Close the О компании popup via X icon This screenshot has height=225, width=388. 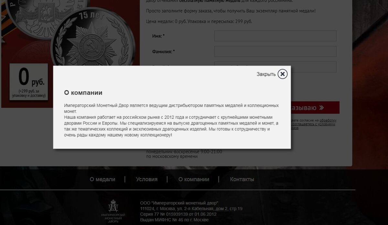[x=282, y=74]
